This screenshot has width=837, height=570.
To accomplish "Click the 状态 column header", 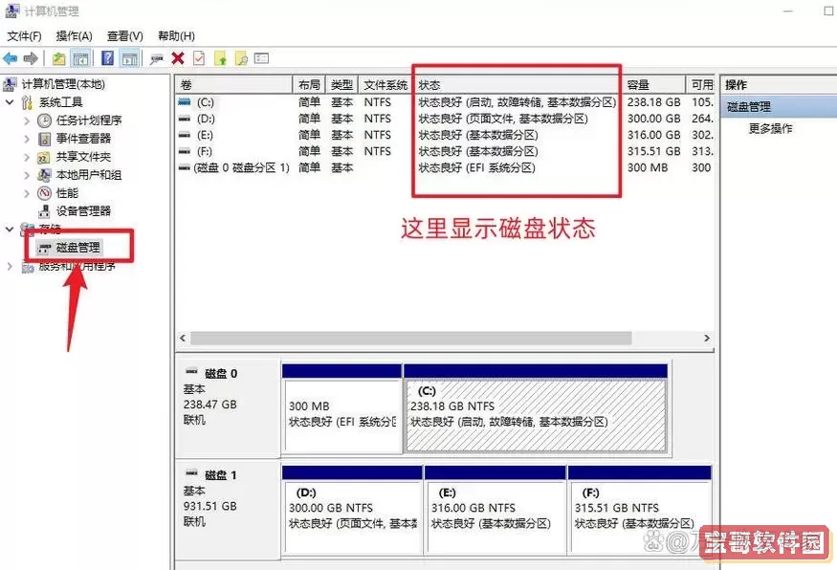I will pyautogui.click(x=516, y=84).
